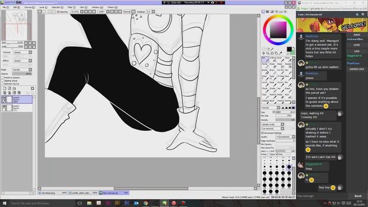Viewport: 368px width, 207px height.
Task: Toggle Advanced Settings checkbox
Action: click(x=263, y=133)
